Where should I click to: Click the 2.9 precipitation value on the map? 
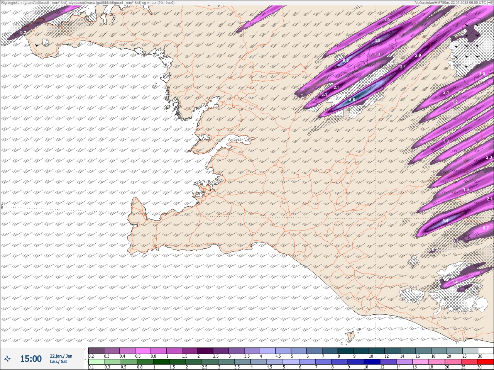point(418,56)
